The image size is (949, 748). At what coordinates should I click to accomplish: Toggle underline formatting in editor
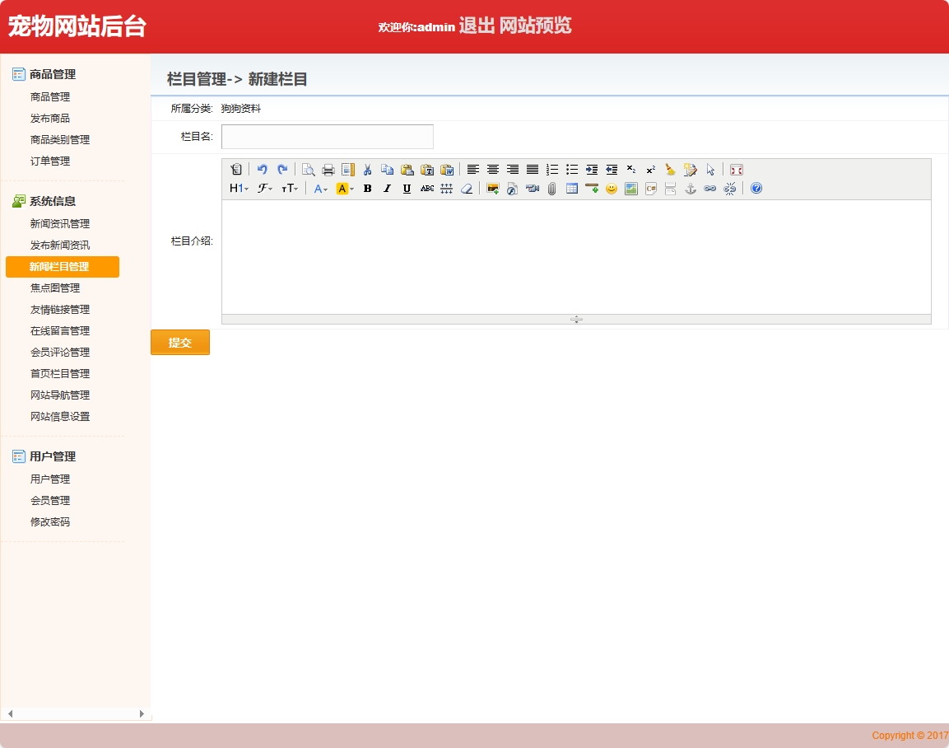tap(407, 189)
